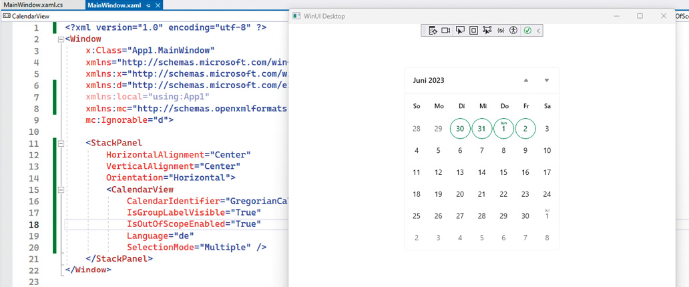The image size is (689, 287).
Task: Select day 9 in the calendar
Action: tap(525, 150)
